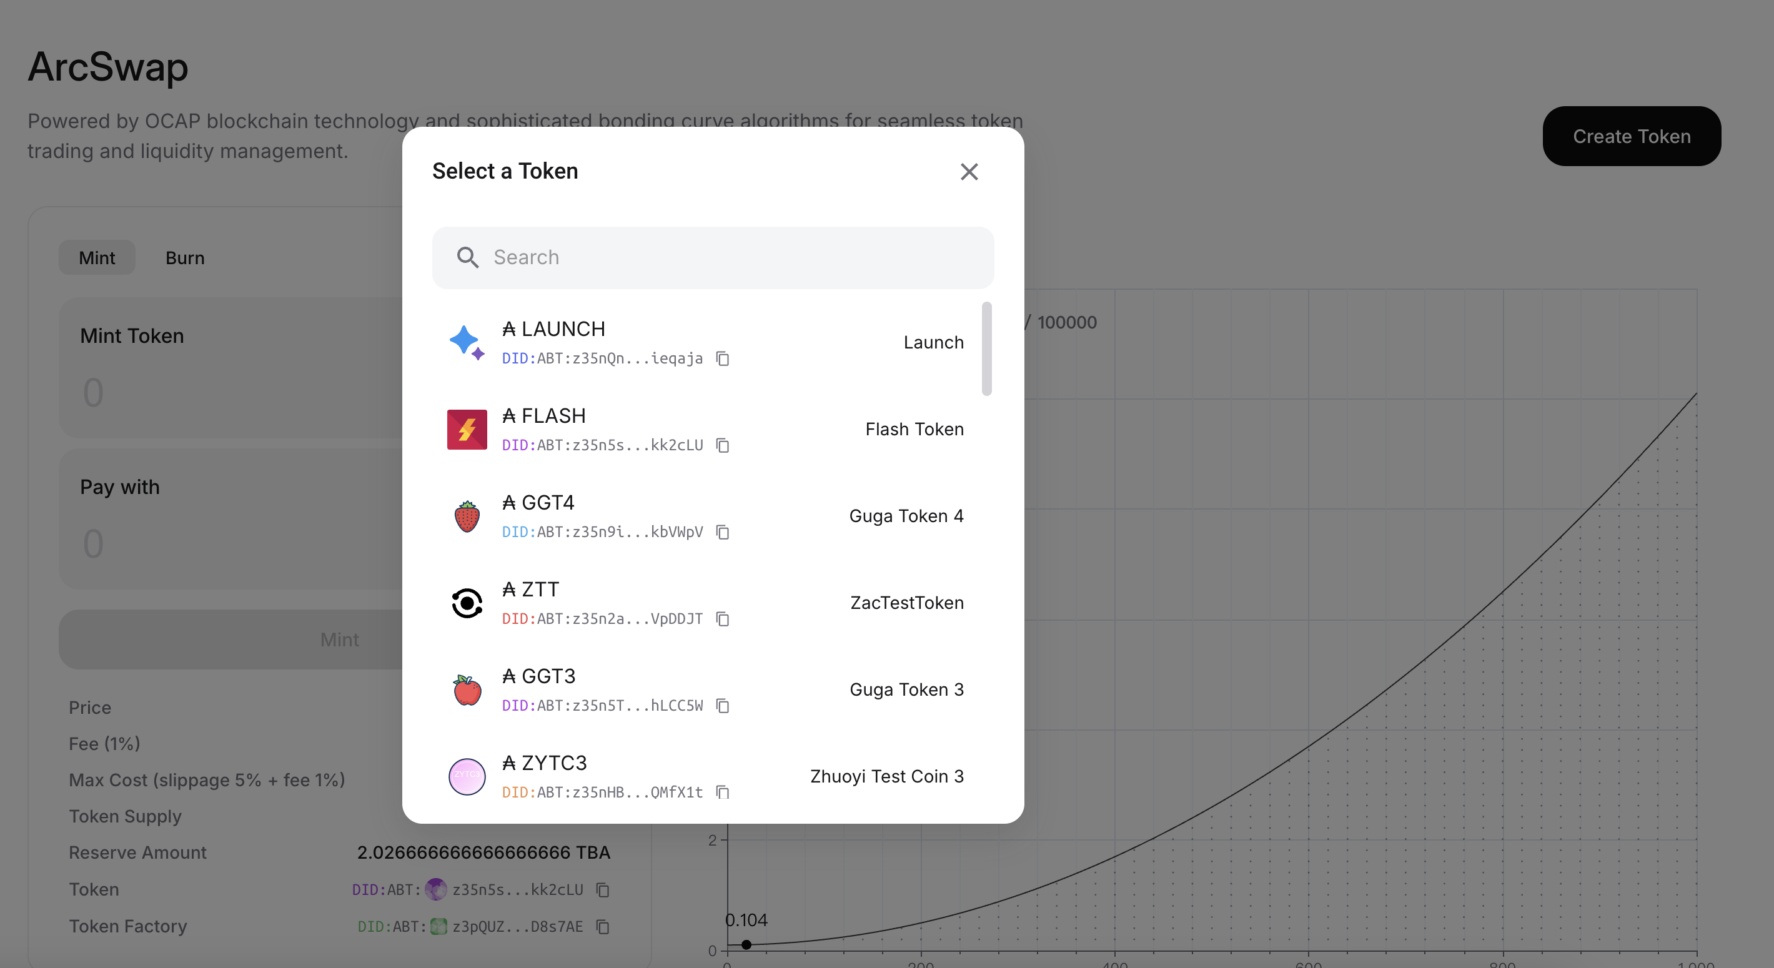Copy the Token Factory DID address
The width and height of the screenshot is (1774, 968).
point(603,927)
